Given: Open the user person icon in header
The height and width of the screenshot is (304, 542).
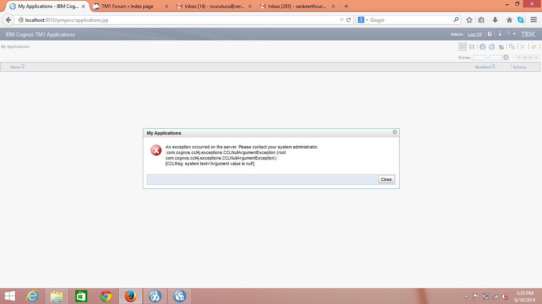Looking at the screenshot, I should pyautogui.click(x=500, y=34).
